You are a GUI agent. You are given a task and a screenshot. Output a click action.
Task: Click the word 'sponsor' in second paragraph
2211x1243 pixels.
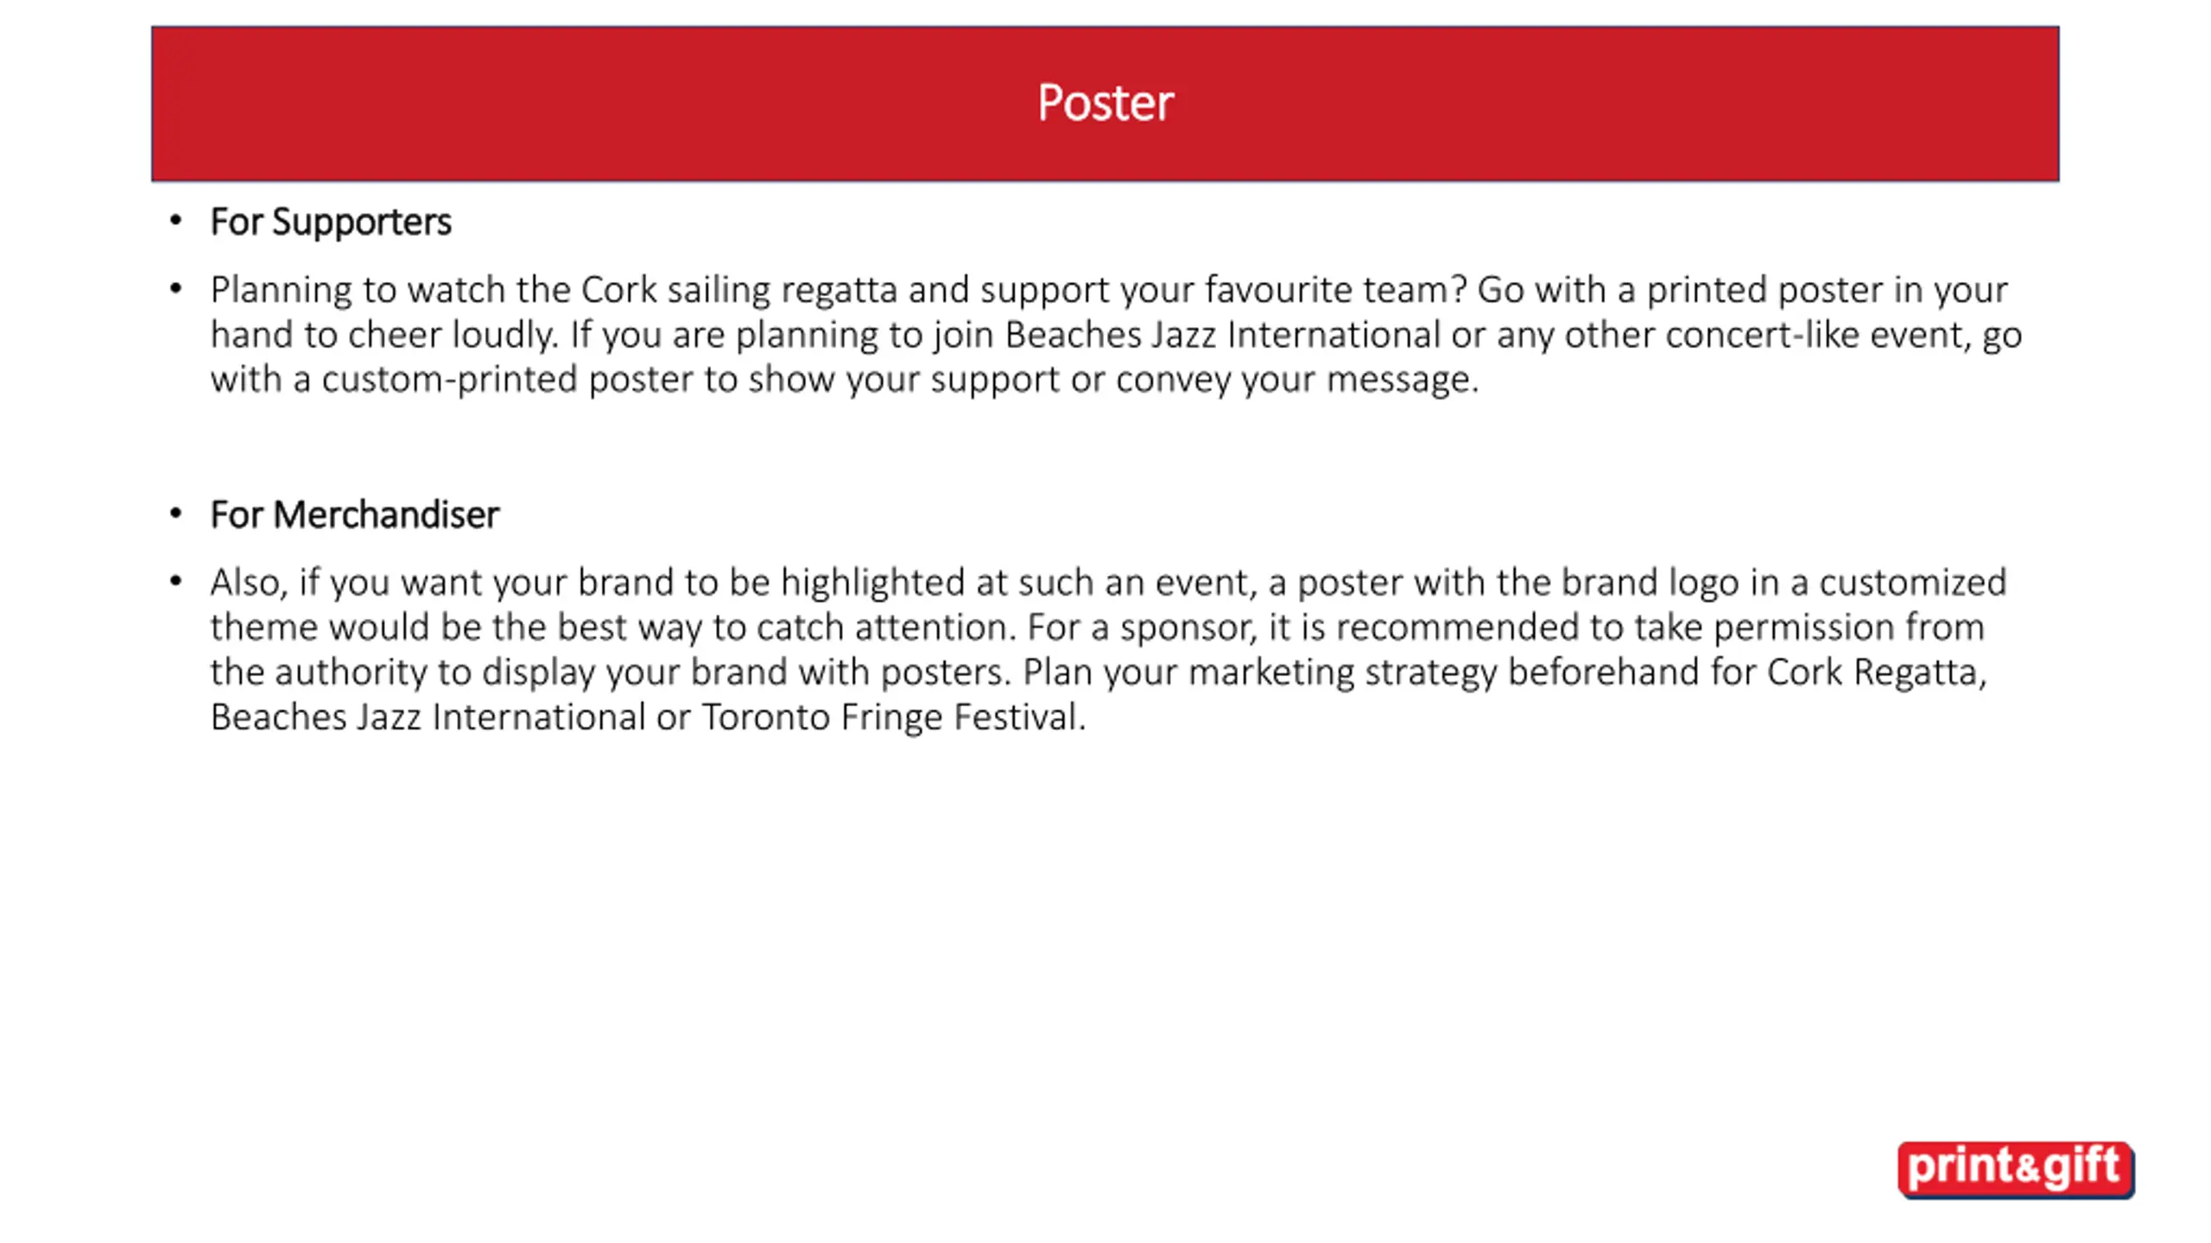(x=1187, y=628)
